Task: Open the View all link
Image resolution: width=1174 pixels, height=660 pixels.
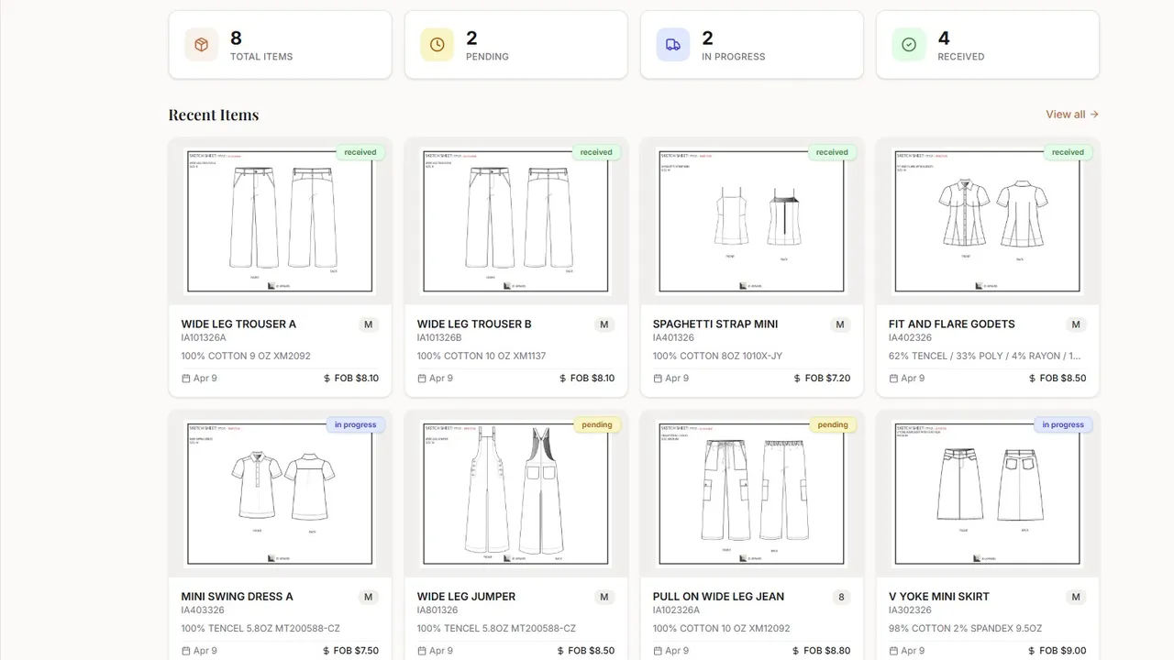Action: (1072, 115)
